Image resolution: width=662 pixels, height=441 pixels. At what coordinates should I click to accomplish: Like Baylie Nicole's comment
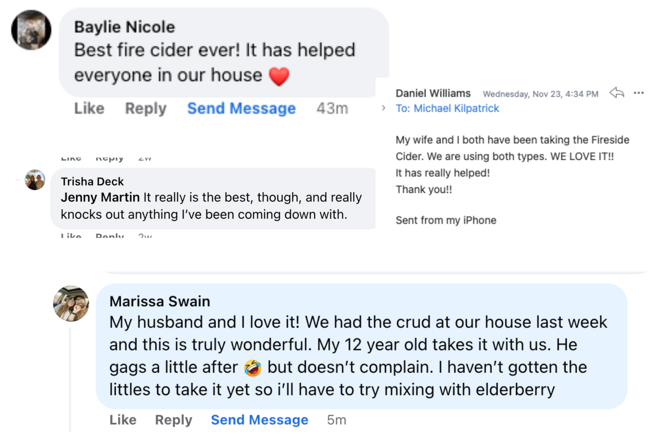(89, 109)
